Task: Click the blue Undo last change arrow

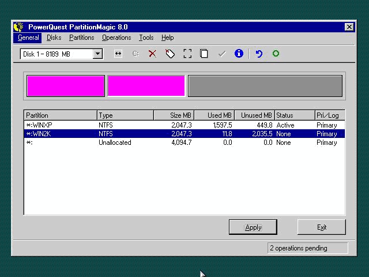Action: click(259, 54)
